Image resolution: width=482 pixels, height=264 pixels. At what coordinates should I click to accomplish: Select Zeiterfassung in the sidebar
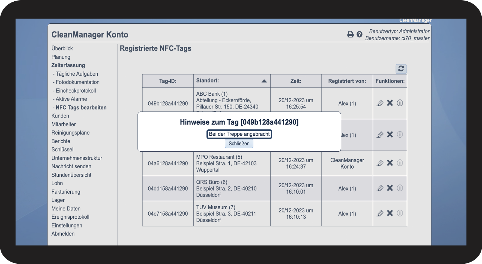(x=68, y=65)
